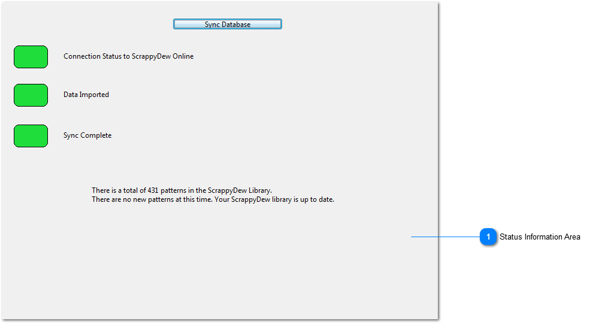
Task: Click the Sync Database button
Action: 227,25
